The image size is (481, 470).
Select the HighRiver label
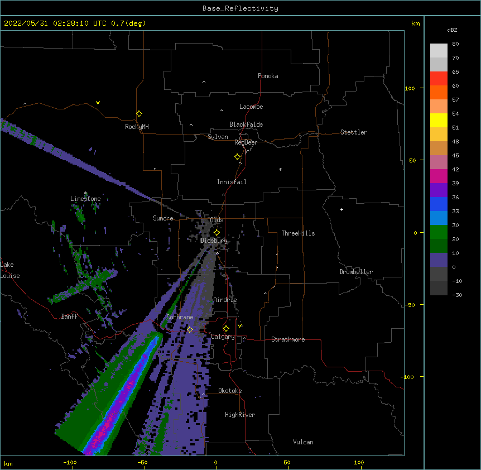240,415
